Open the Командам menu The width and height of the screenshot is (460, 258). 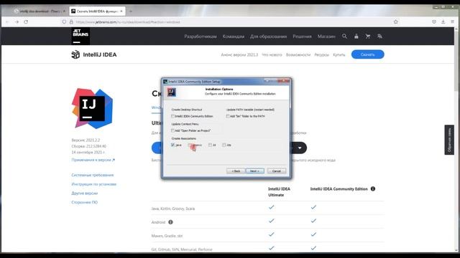click(233, 37)
